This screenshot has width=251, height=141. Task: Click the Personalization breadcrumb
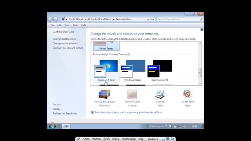tap(124, 19)
